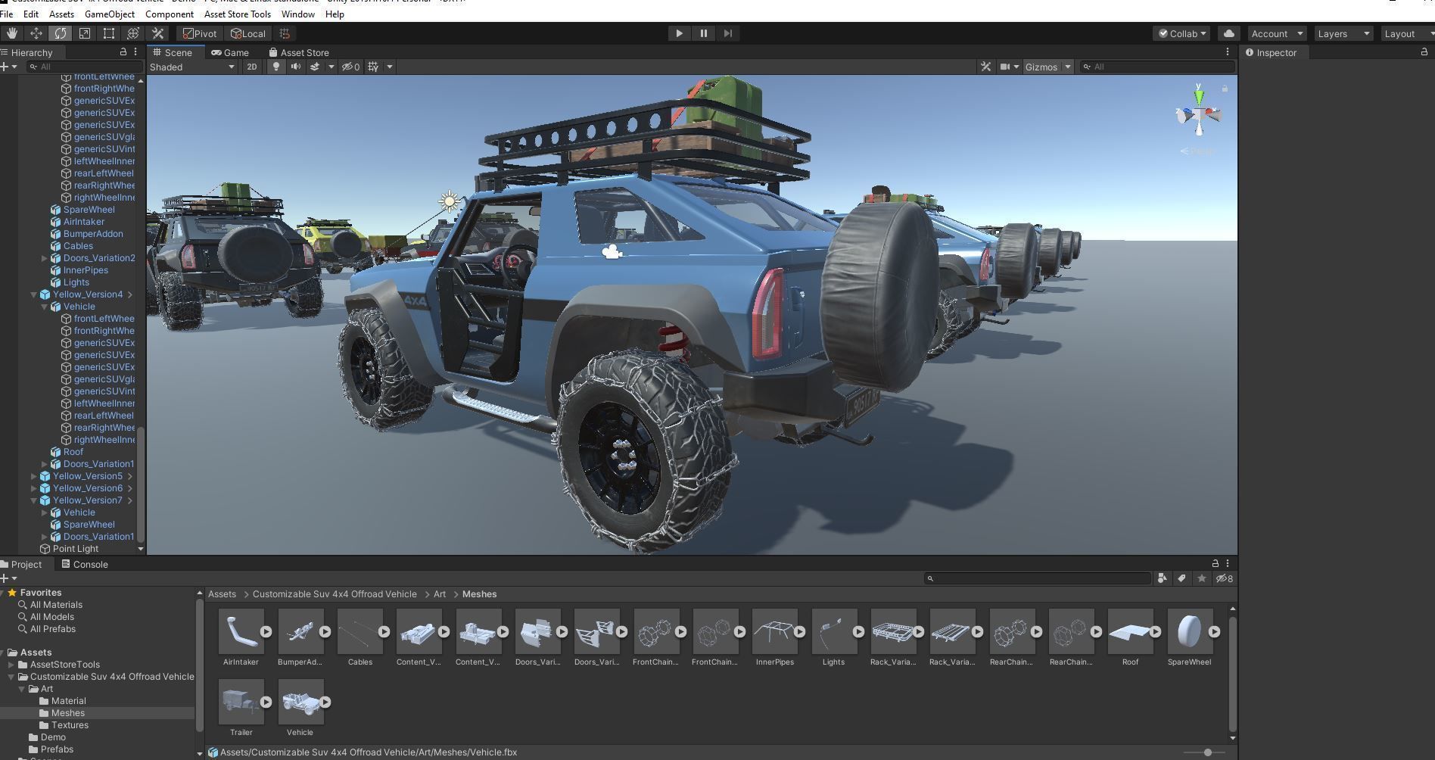Toggle scene audio
1435x760 pixels.
(x=295, y=67)
